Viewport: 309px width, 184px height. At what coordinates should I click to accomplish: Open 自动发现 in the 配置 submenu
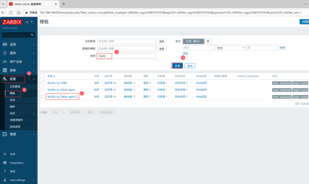click(15, 126)
